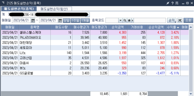The width and height of the screenshot is (194, 96).
Task: Open help with the question mark icon
Action: pyautogui.click(x=173, y=3)
